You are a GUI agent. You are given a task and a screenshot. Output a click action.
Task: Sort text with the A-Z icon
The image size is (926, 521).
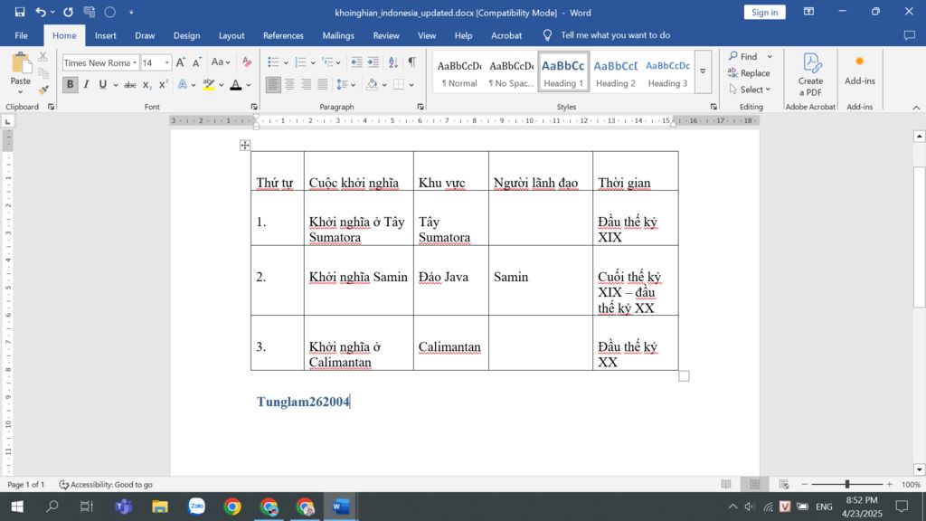click(392, 62)
